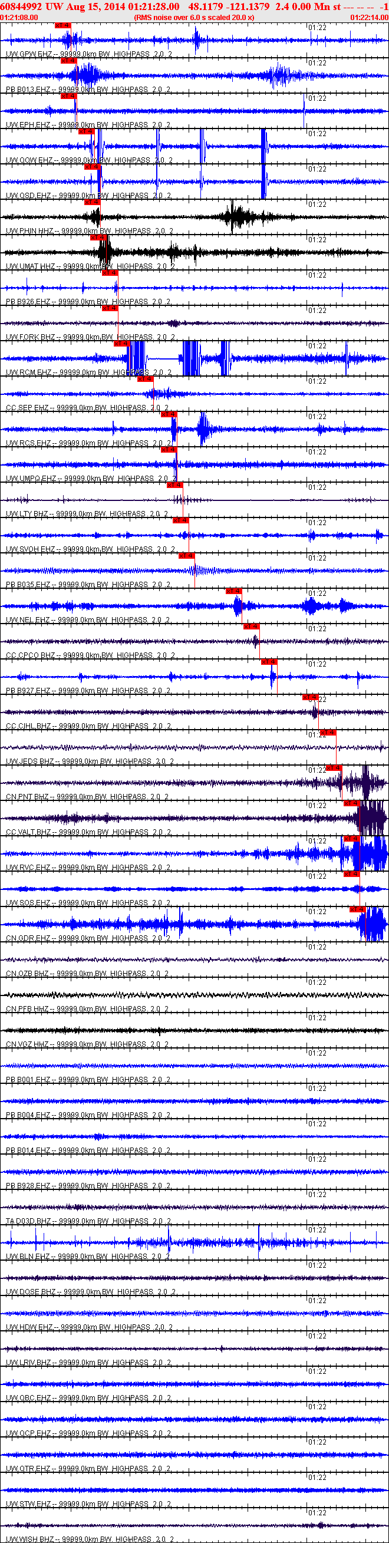Select the red pick flag on the UW.UMPQ trace
389x1543 pixels.
(169, 449)
